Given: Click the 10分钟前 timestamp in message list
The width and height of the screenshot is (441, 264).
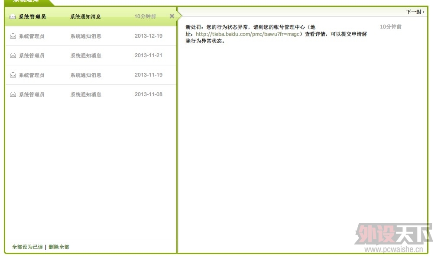Looking at the screenshot, I should pyautogui.click(x=145, y=16).
